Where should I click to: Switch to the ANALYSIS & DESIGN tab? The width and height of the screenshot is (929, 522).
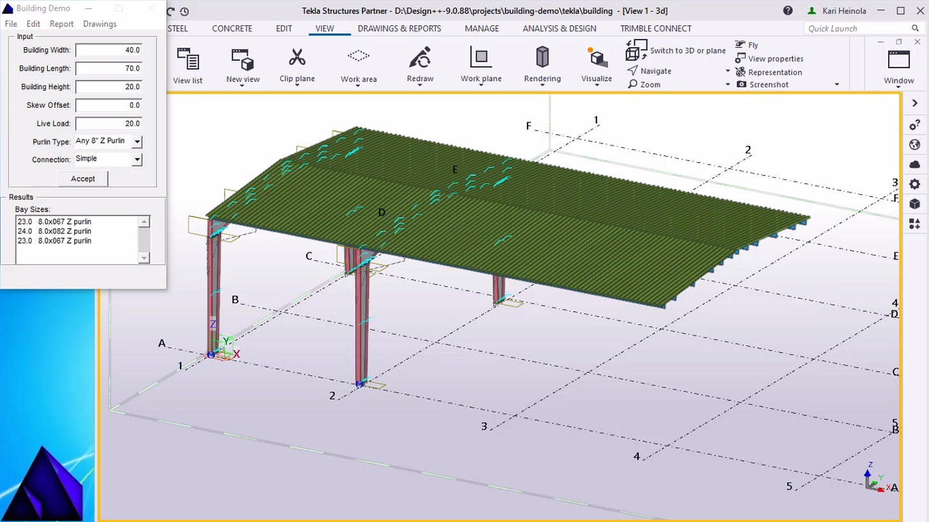click(560, 28)
